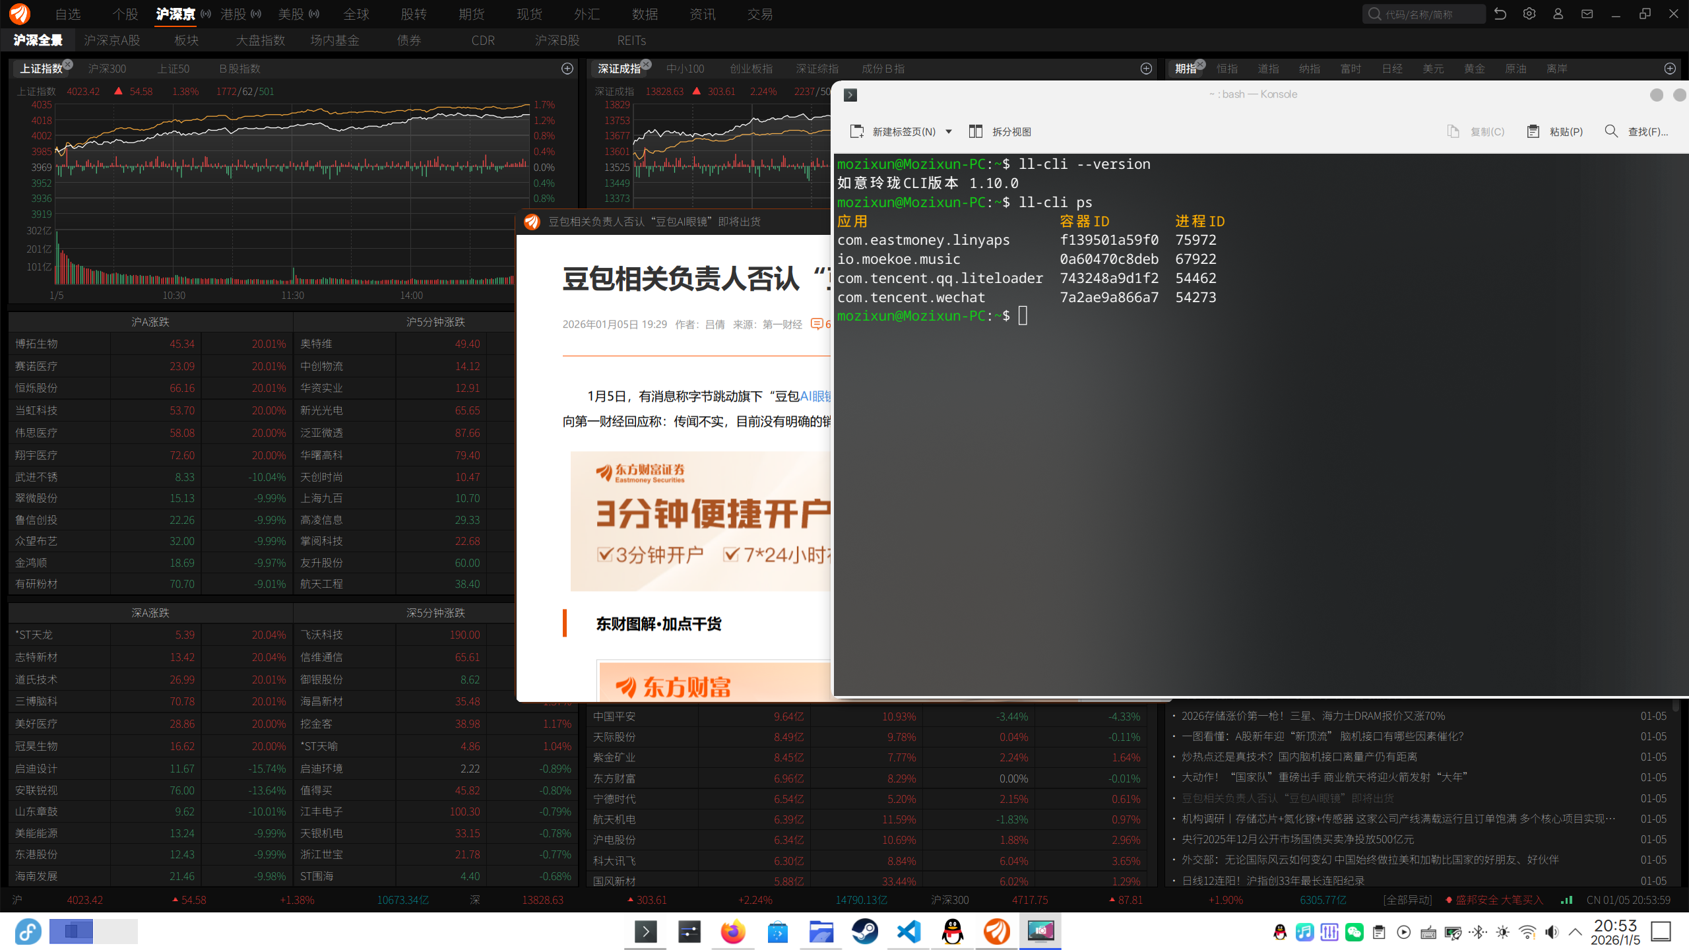The width and height of the screenshot is (1689, 950).
Task: Switch chart to 创业板指 tab
Action: (x=751, y=69)
